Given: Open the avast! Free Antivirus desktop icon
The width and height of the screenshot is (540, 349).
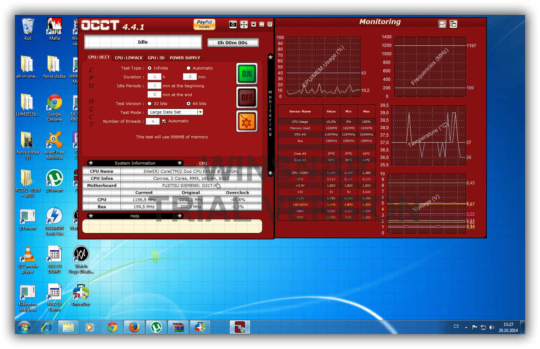Looking at the screenshot, I should pyautogui.click(x=55, y=146).
